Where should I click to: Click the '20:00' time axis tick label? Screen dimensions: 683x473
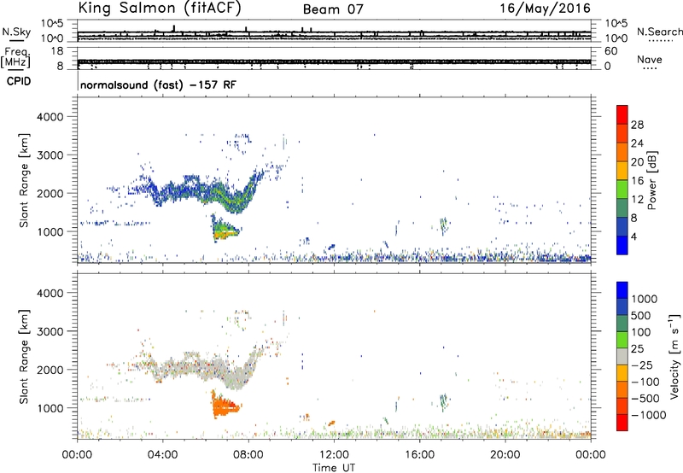[x=505, y=455]
